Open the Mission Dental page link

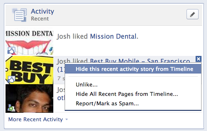point(114,36)
